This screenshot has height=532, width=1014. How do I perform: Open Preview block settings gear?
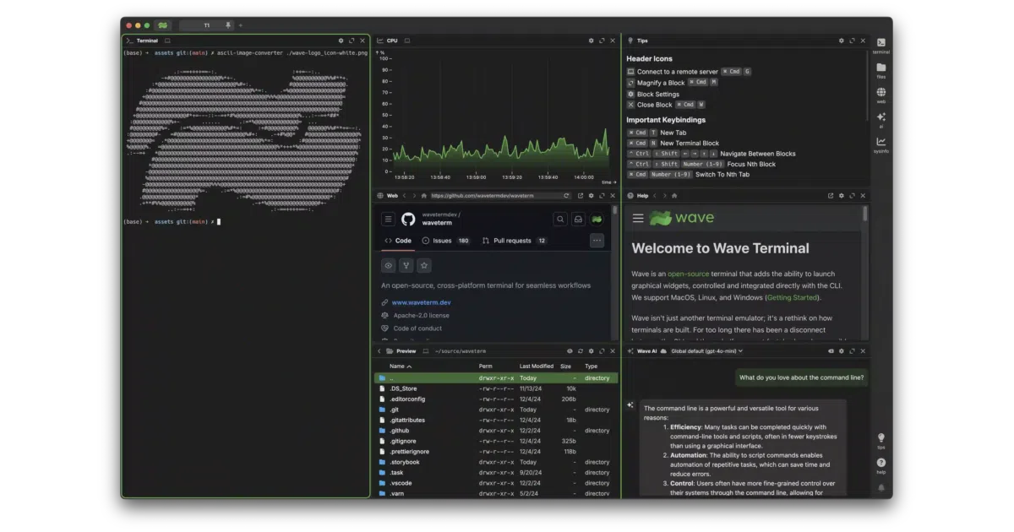[591, 351]
